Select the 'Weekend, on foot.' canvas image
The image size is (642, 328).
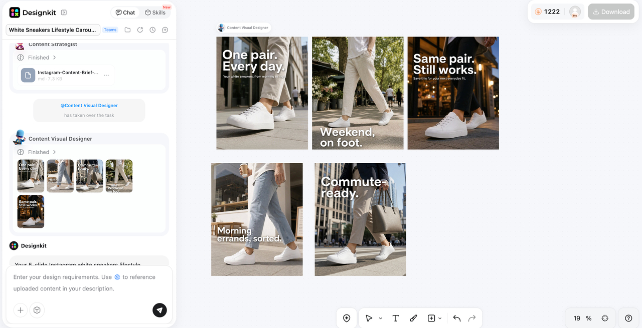[358, 93]
